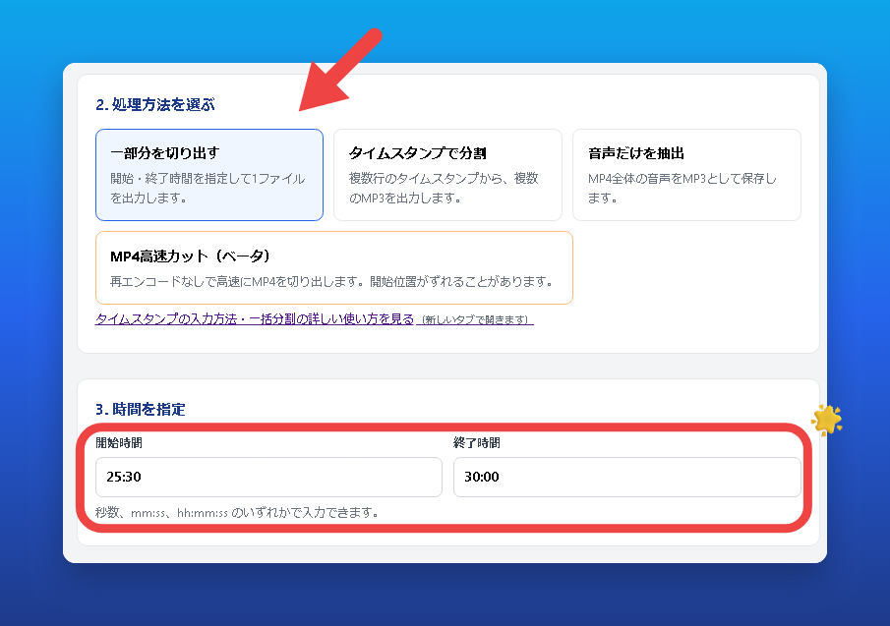Click the 複数行のタイムスタンプから description text
The image size is (890, 626).
tap(444, 189)
